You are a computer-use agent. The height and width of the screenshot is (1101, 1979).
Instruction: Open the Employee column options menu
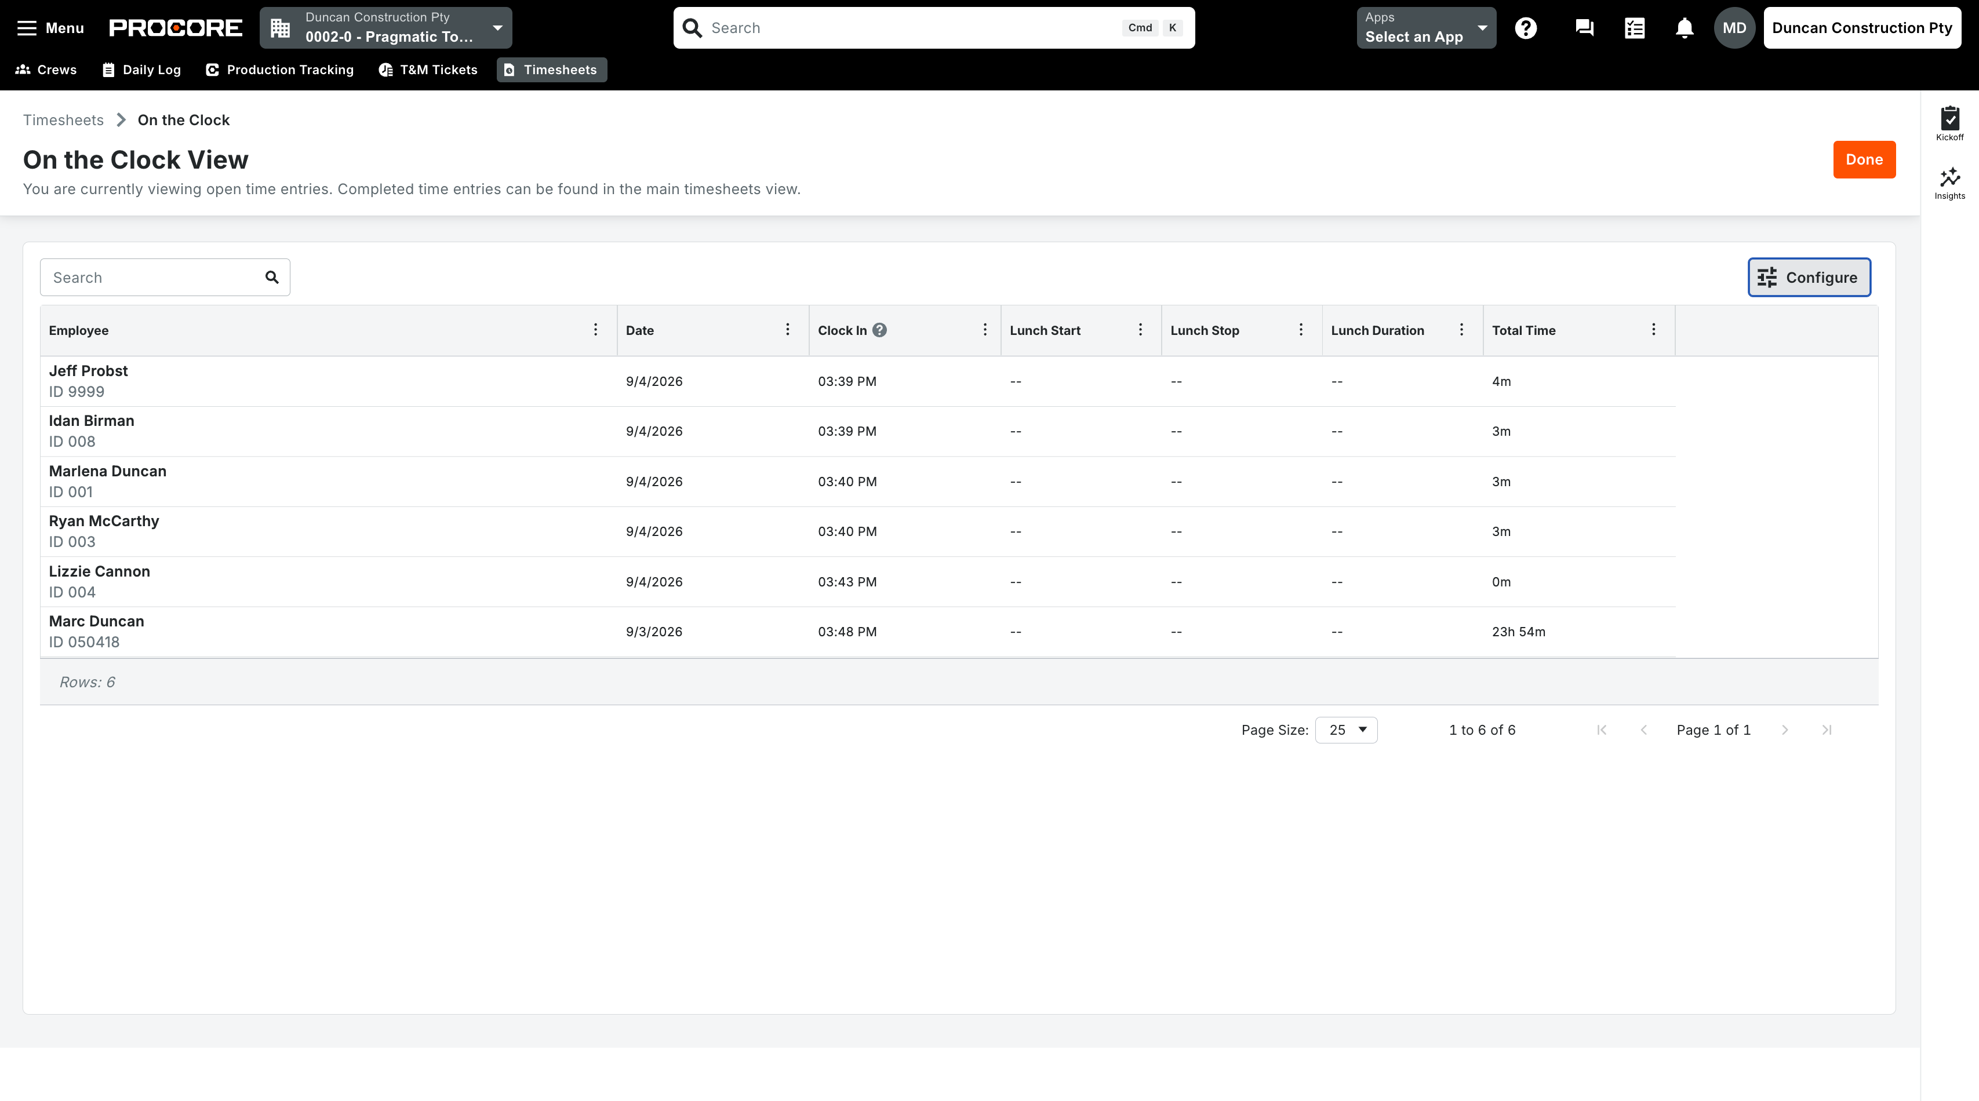(x=595, y=329)
